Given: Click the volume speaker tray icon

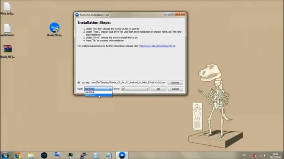Looking at the screenshot, I should pyautogui.click(x=264, y=155).
